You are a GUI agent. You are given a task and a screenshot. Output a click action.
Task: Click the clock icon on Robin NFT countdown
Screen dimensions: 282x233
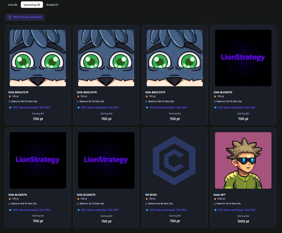[214, 204]
